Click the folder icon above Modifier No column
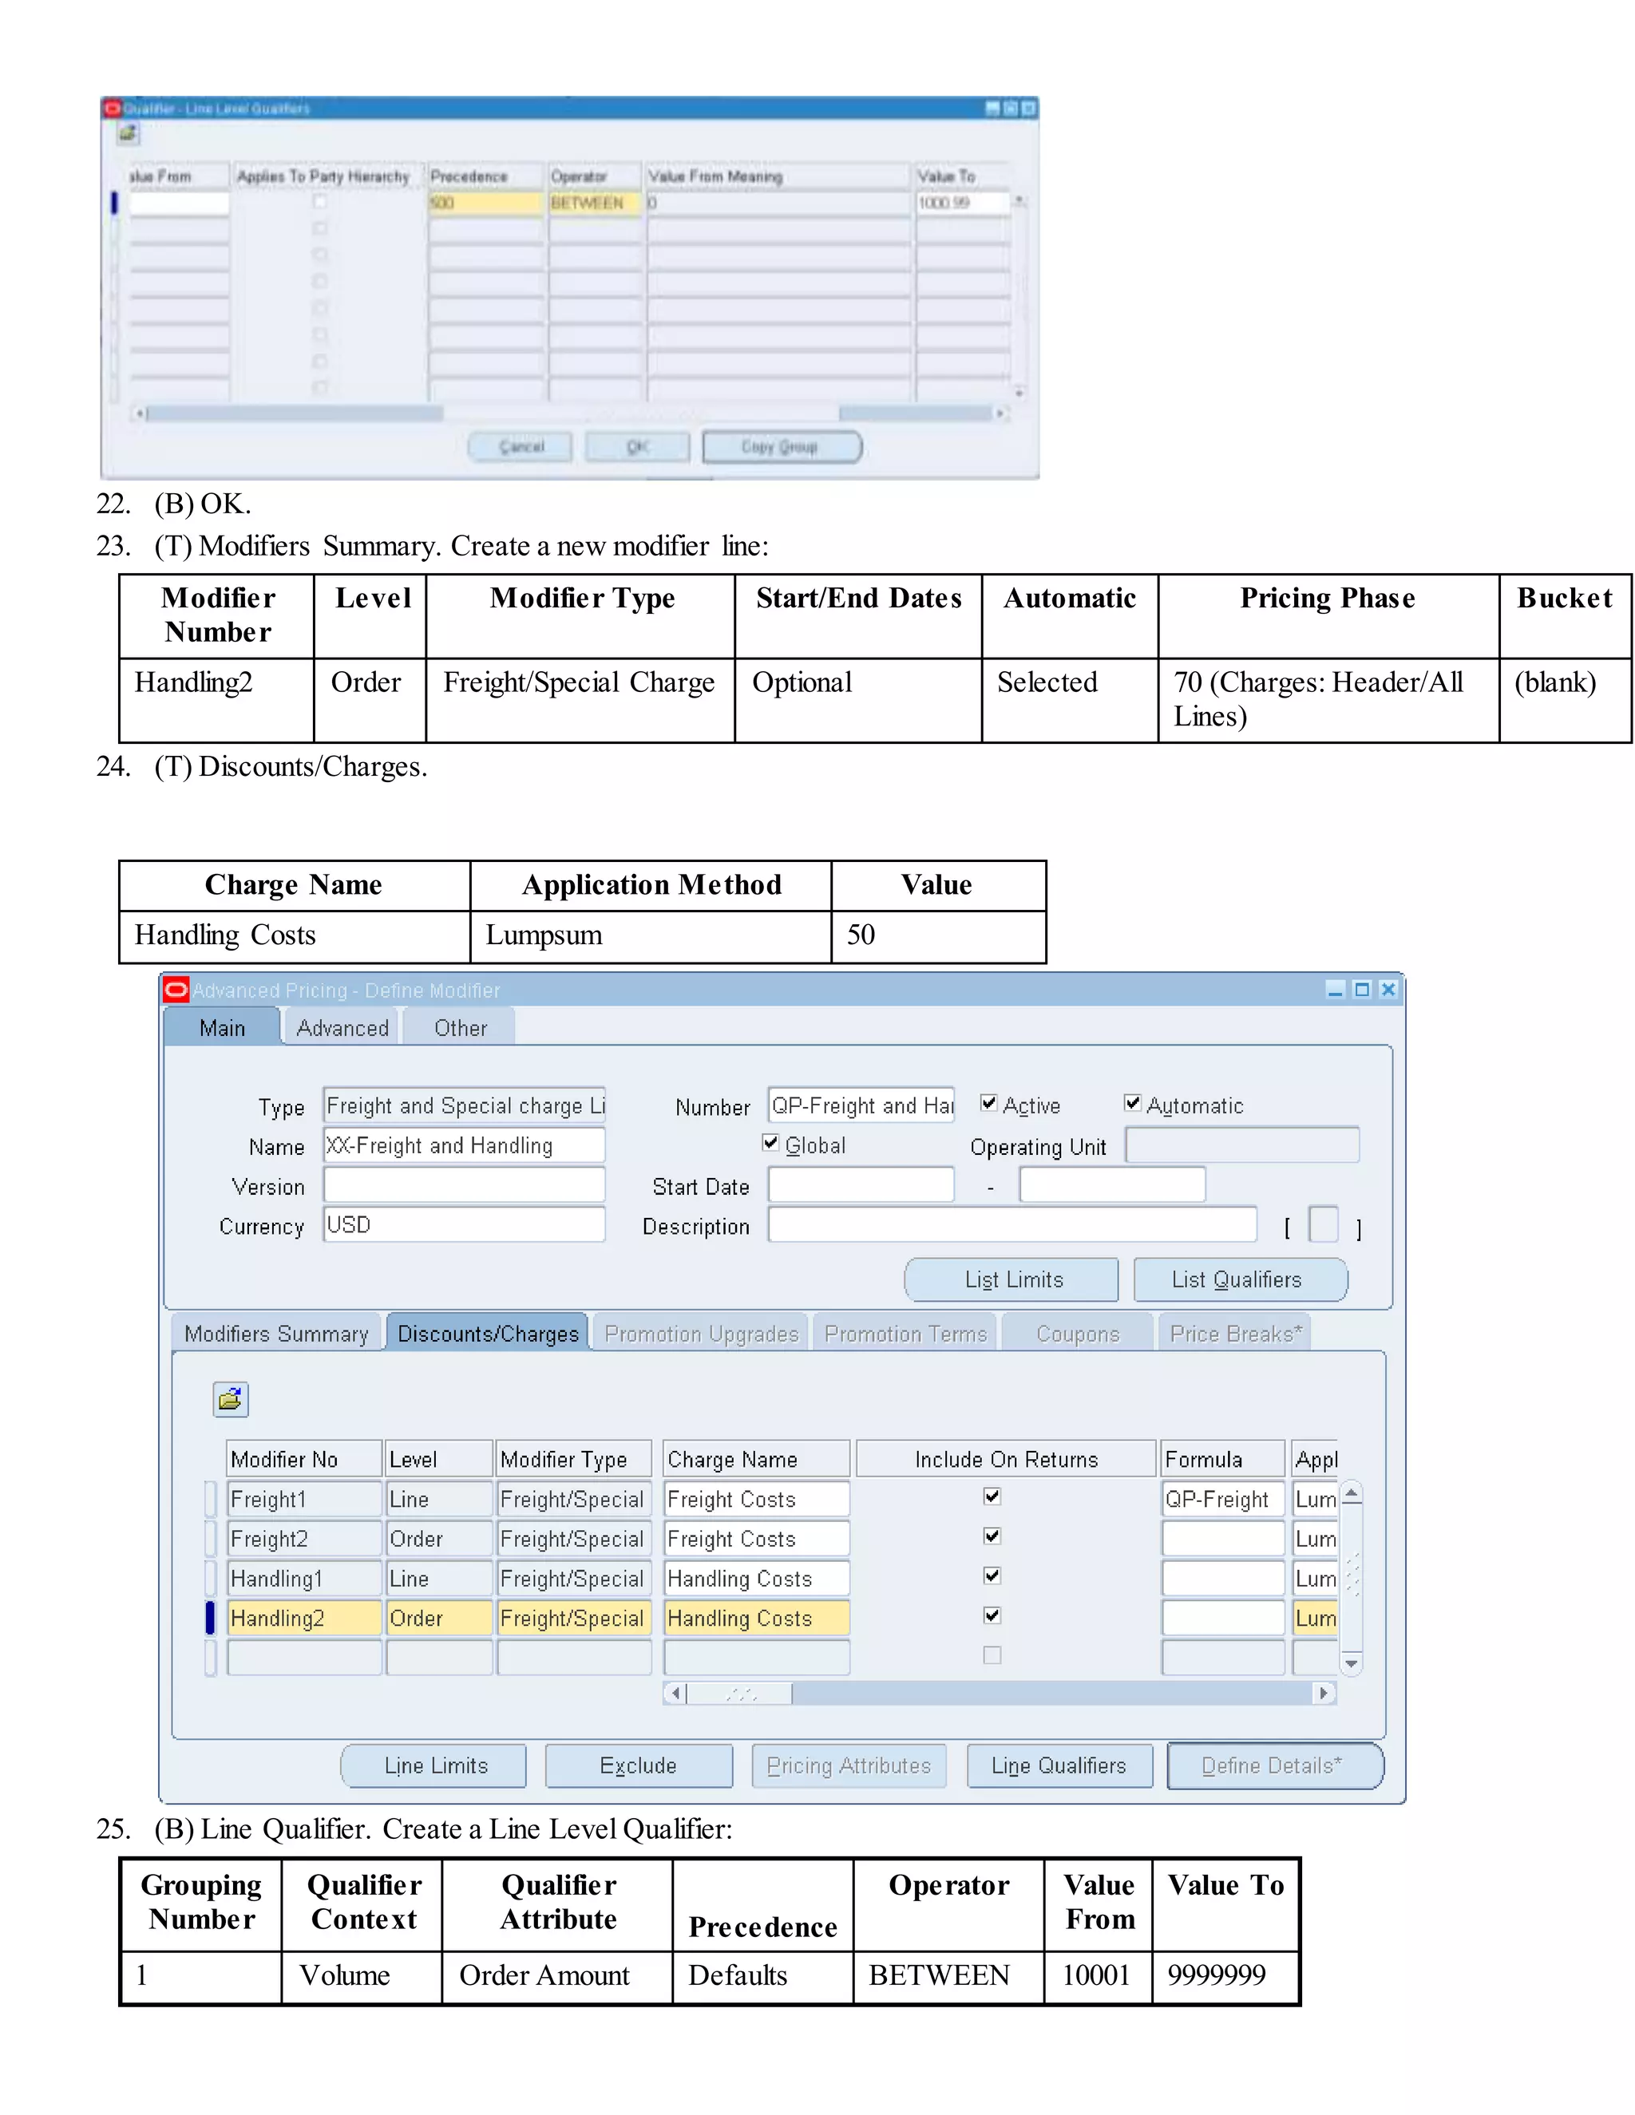The width and height of the screenshot is (1635, 2115). coord(231,1399)
